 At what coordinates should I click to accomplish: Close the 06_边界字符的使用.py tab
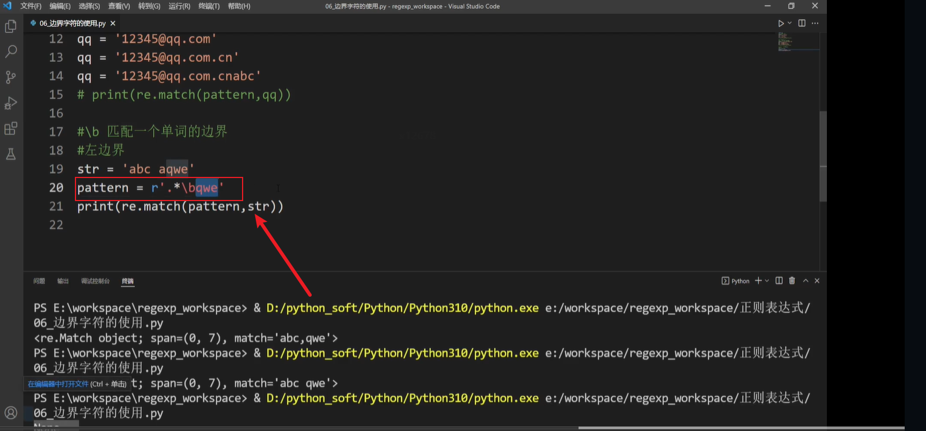113,23
